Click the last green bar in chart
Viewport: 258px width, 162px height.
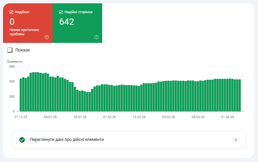239,95
